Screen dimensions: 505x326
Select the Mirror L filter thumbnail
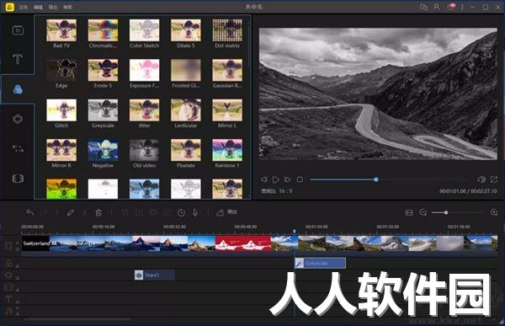coord(227,110)
